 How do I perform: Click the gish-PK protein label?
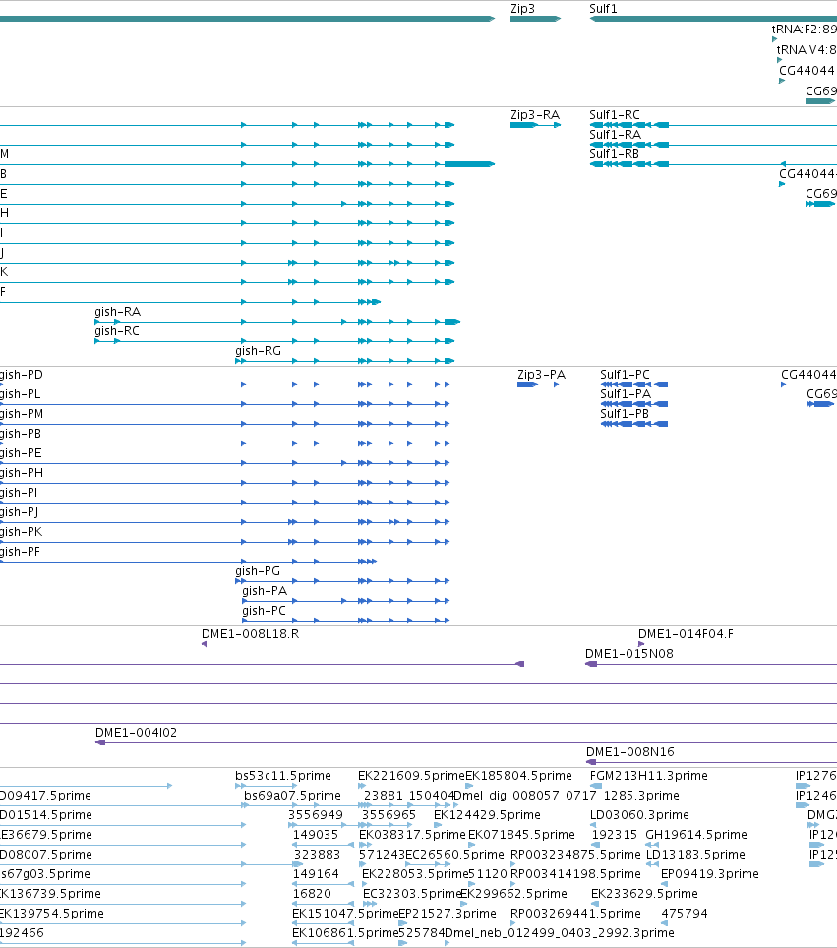tap(22, 532)
